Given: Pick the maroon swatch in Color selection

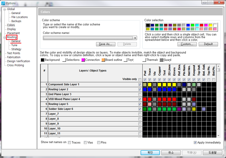Looking at the screenshot, I should [166, 25].
